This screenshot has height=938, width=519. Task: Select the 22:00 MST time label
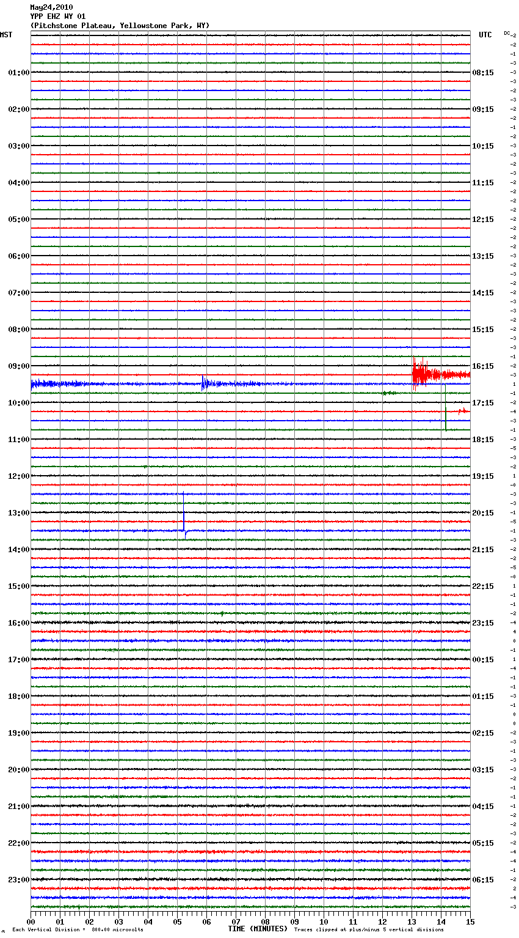tap(19, 843)
